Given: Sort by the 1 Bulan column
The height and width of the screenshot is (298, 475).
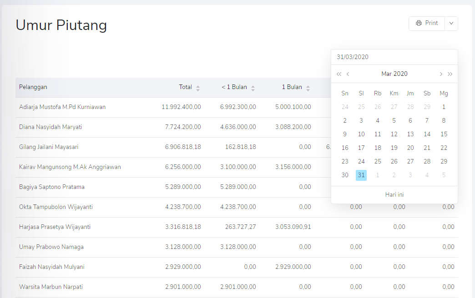Looking at the screenshot, I should tap(308, 88).
